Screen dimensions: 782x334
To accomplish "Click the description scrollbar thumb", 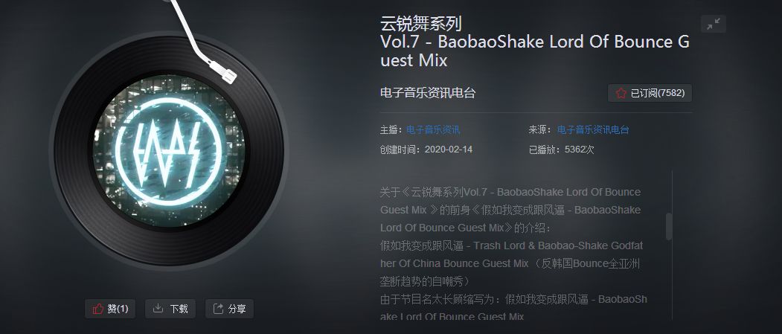I will click(670, 226).
